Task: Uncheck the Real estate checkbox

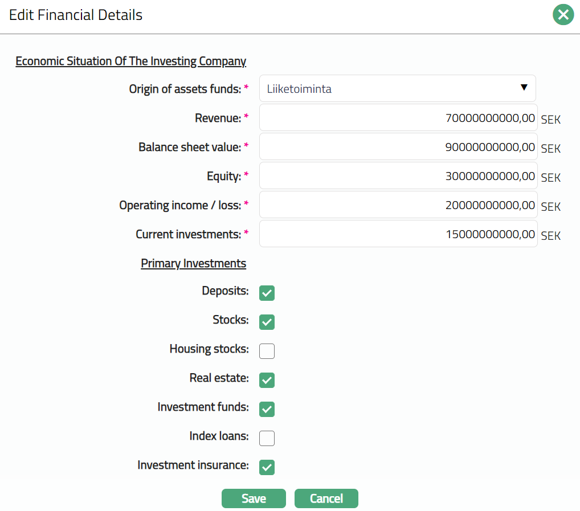Action: [267, 380]
